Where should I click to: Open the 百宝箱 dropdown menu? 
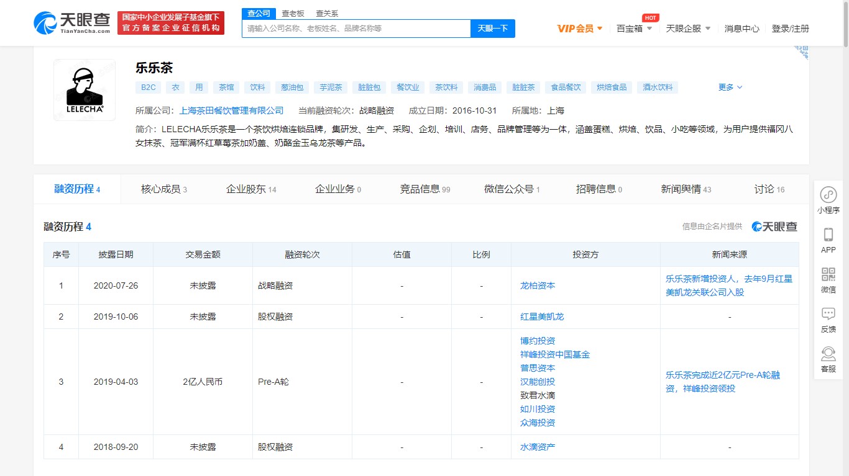point(634,29)
